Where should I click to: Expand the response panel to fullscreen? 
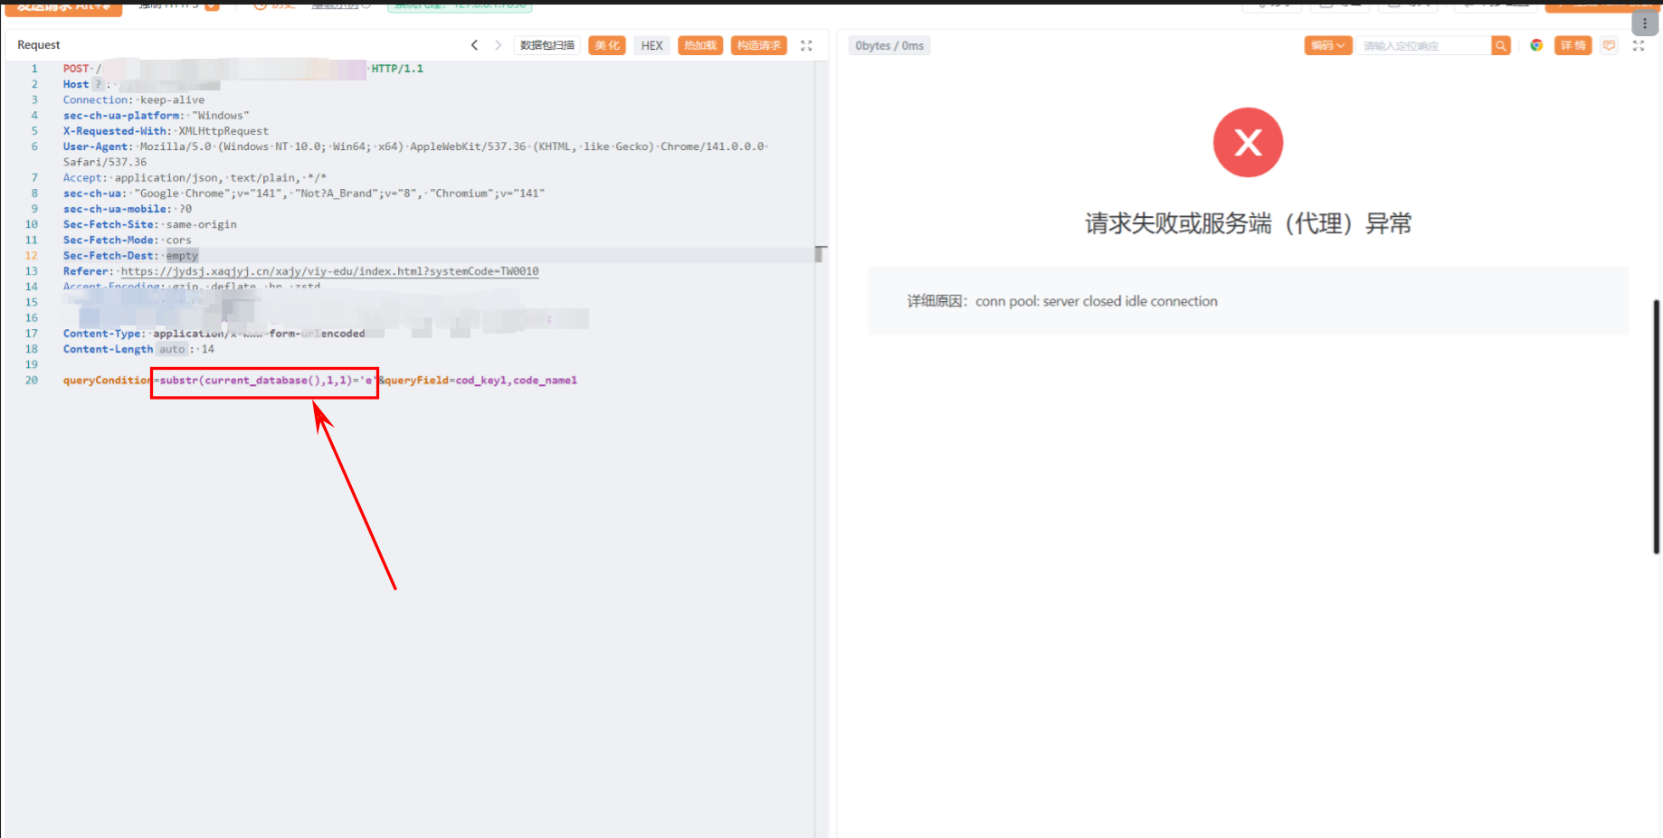coord(1639,45)
